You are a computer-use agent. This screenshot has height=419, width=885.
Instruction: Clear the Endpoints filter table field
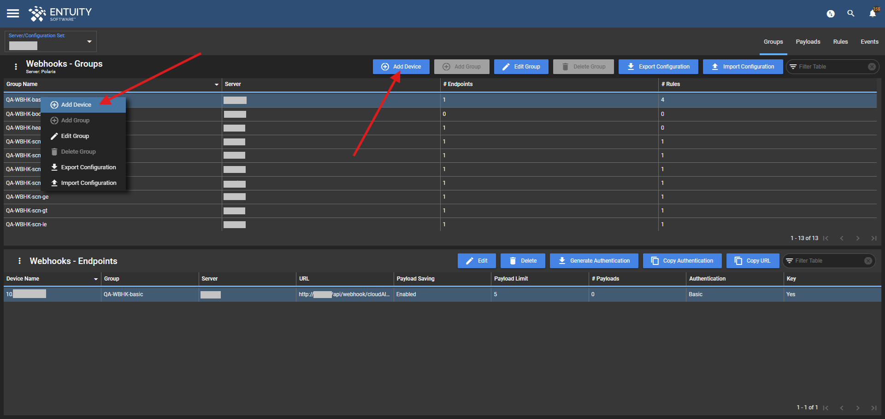coord(868,261)
